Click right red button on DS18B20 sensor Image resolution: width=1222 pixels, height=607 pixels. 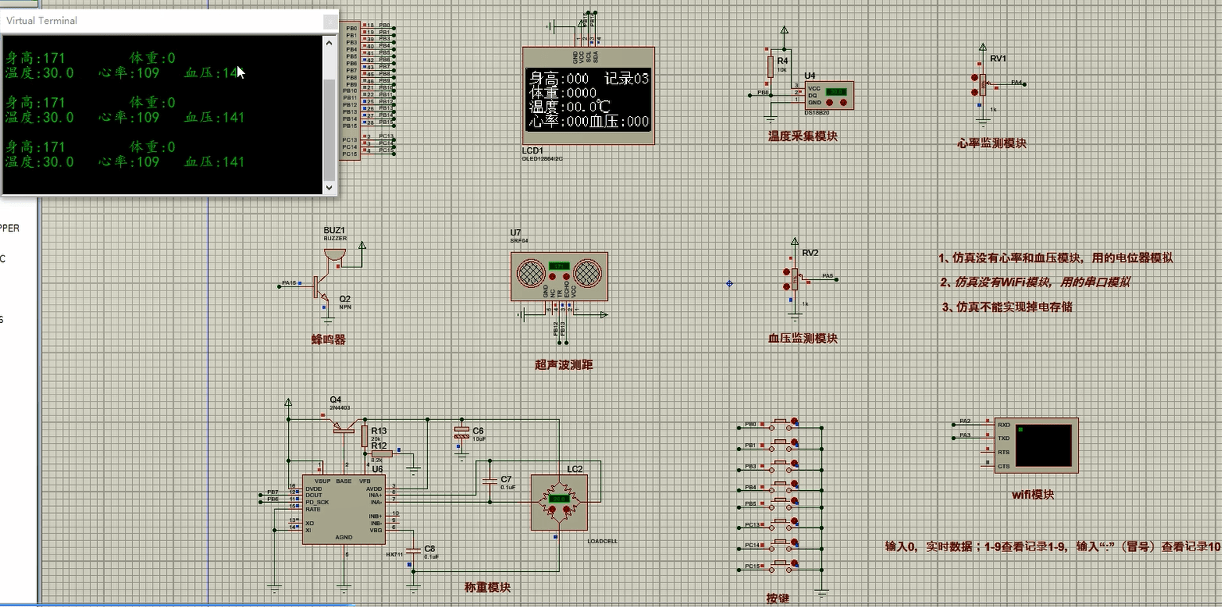coord(843,102)
